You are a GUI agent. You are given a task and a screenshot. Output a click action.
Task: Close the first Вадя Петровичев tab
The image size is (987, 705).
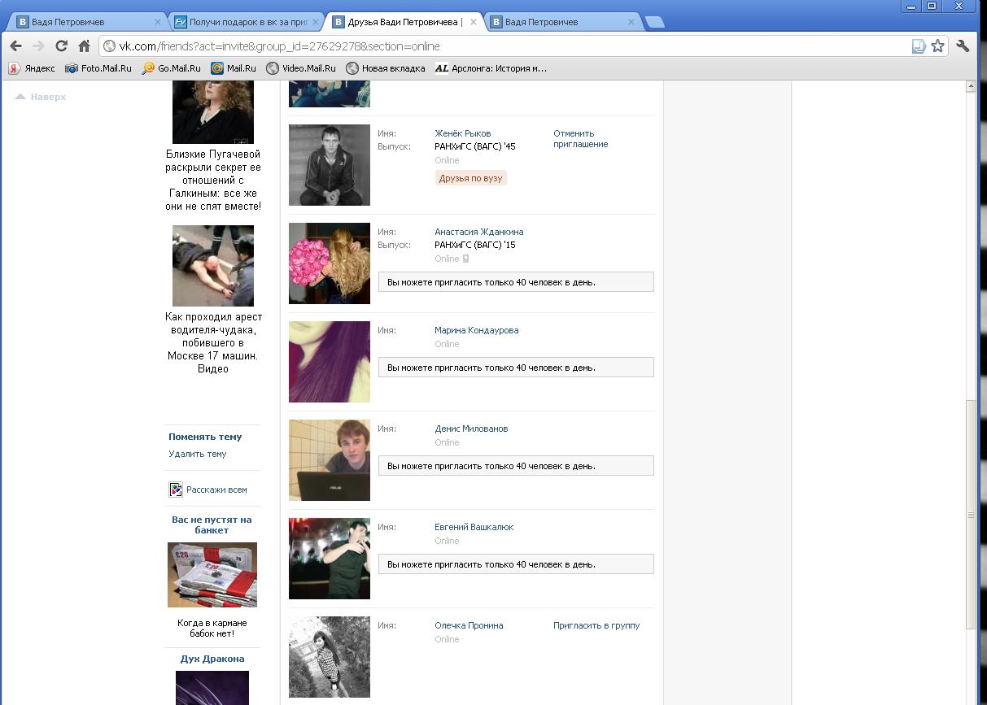[157, 22]
